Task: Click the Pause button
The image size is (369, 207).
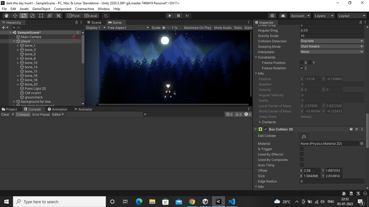Action: point(178,16)
